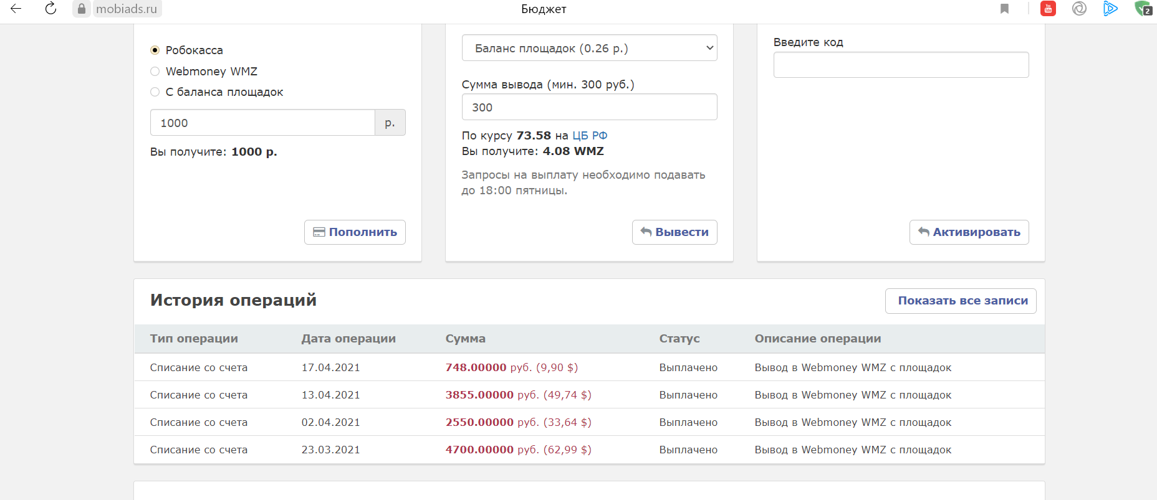This screenshot has height=500, width=1157.
Task: Open the blue play-arrow extension icon
Action: 1110,9
